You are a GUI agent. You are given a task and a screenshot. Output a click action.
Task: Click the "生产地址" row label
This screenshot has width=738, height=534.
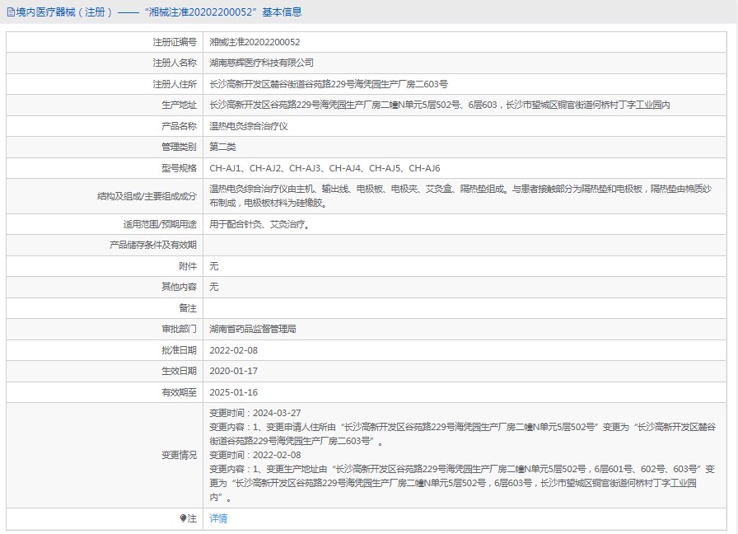click(x=180, y=105)
